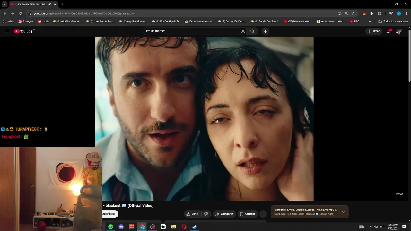The height and width of the screenshot is (231, 411).
Task: Click the YouTube search magnifier button
Action: coord(252,31)
